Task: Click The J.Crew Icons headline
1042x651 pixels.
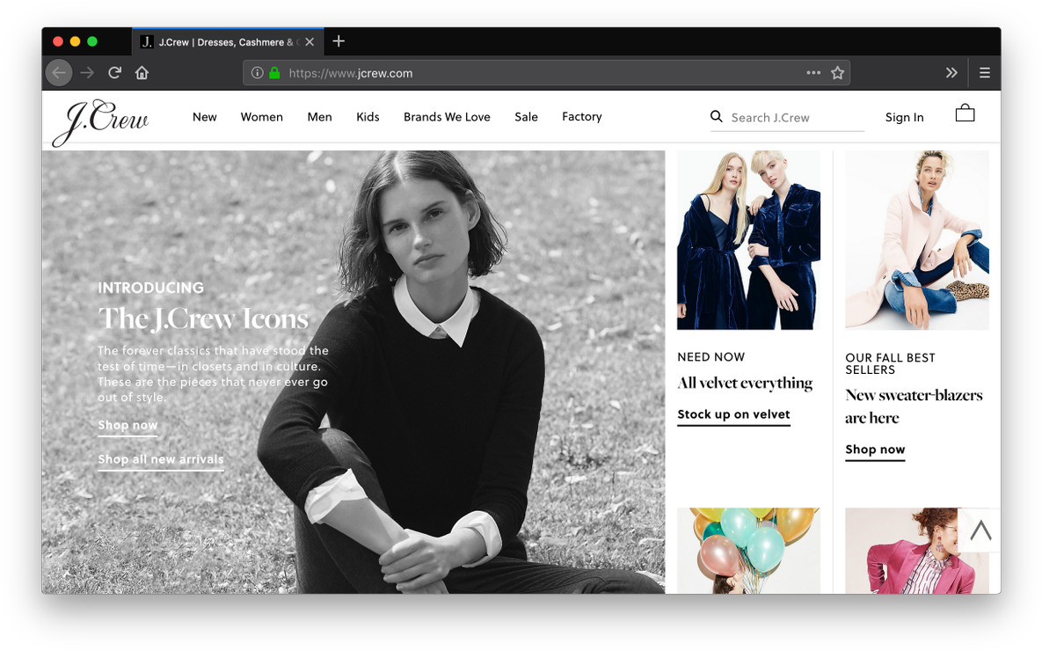Action: click(x=203, y=318)
